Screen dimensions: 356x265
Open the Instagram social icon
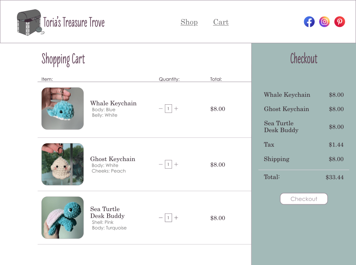(x=324, y=22)
